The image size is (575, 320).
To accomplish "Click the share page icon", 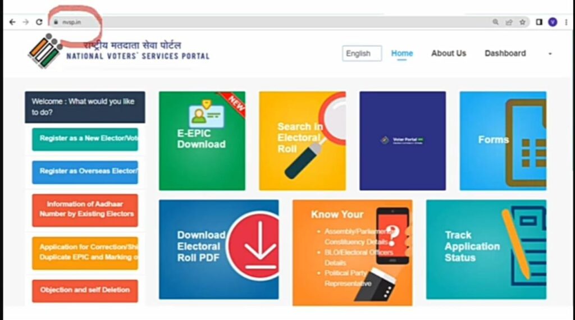I will pyautogui.click(x=509, y=22).
